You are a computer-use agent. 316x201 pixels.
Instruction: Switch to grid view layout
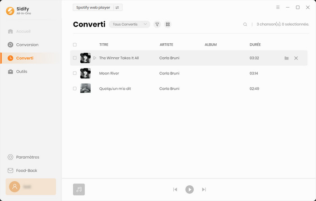point(168,24)
